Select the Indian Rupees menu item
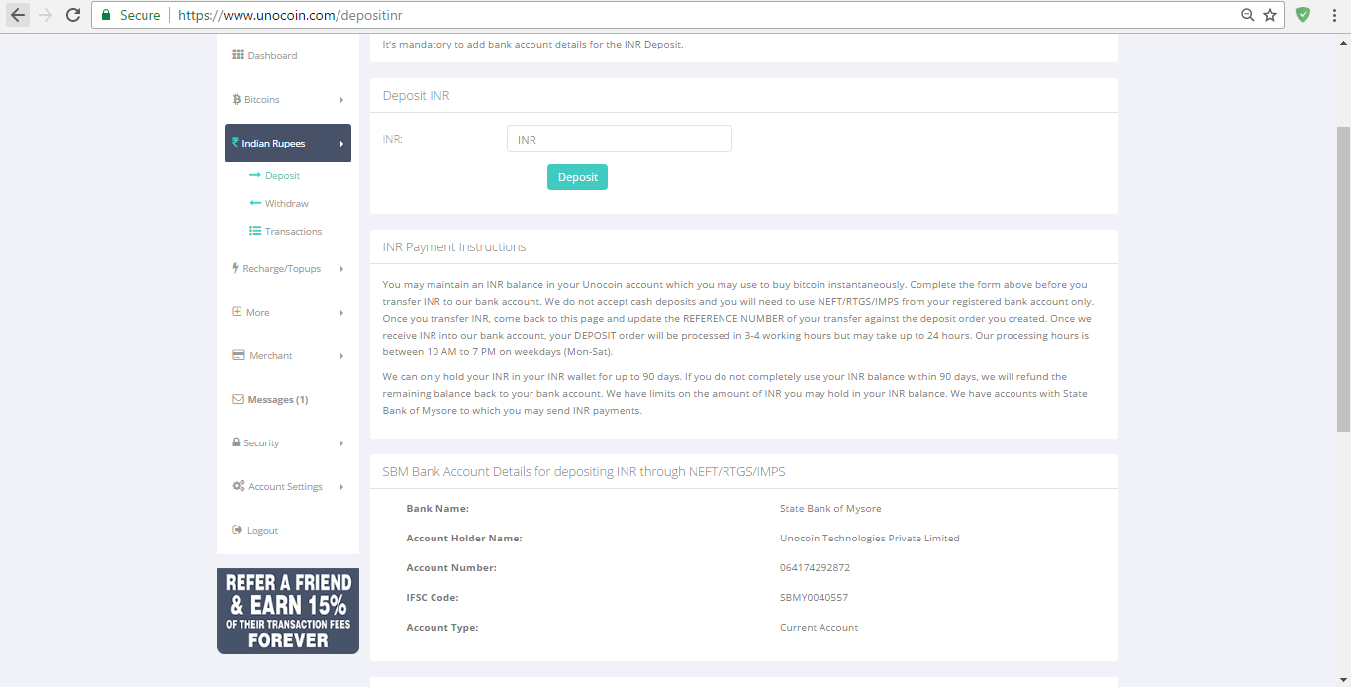This screenshot has height=687, width=1351. [288, 143]
